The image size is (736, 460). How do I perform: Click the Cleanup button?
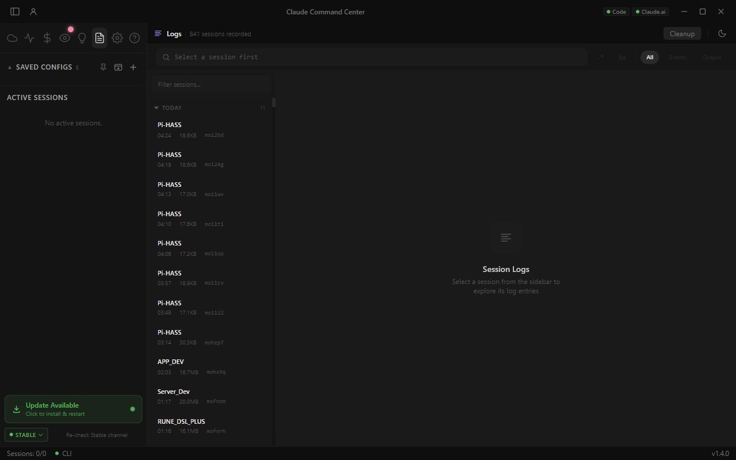point(682,33)
